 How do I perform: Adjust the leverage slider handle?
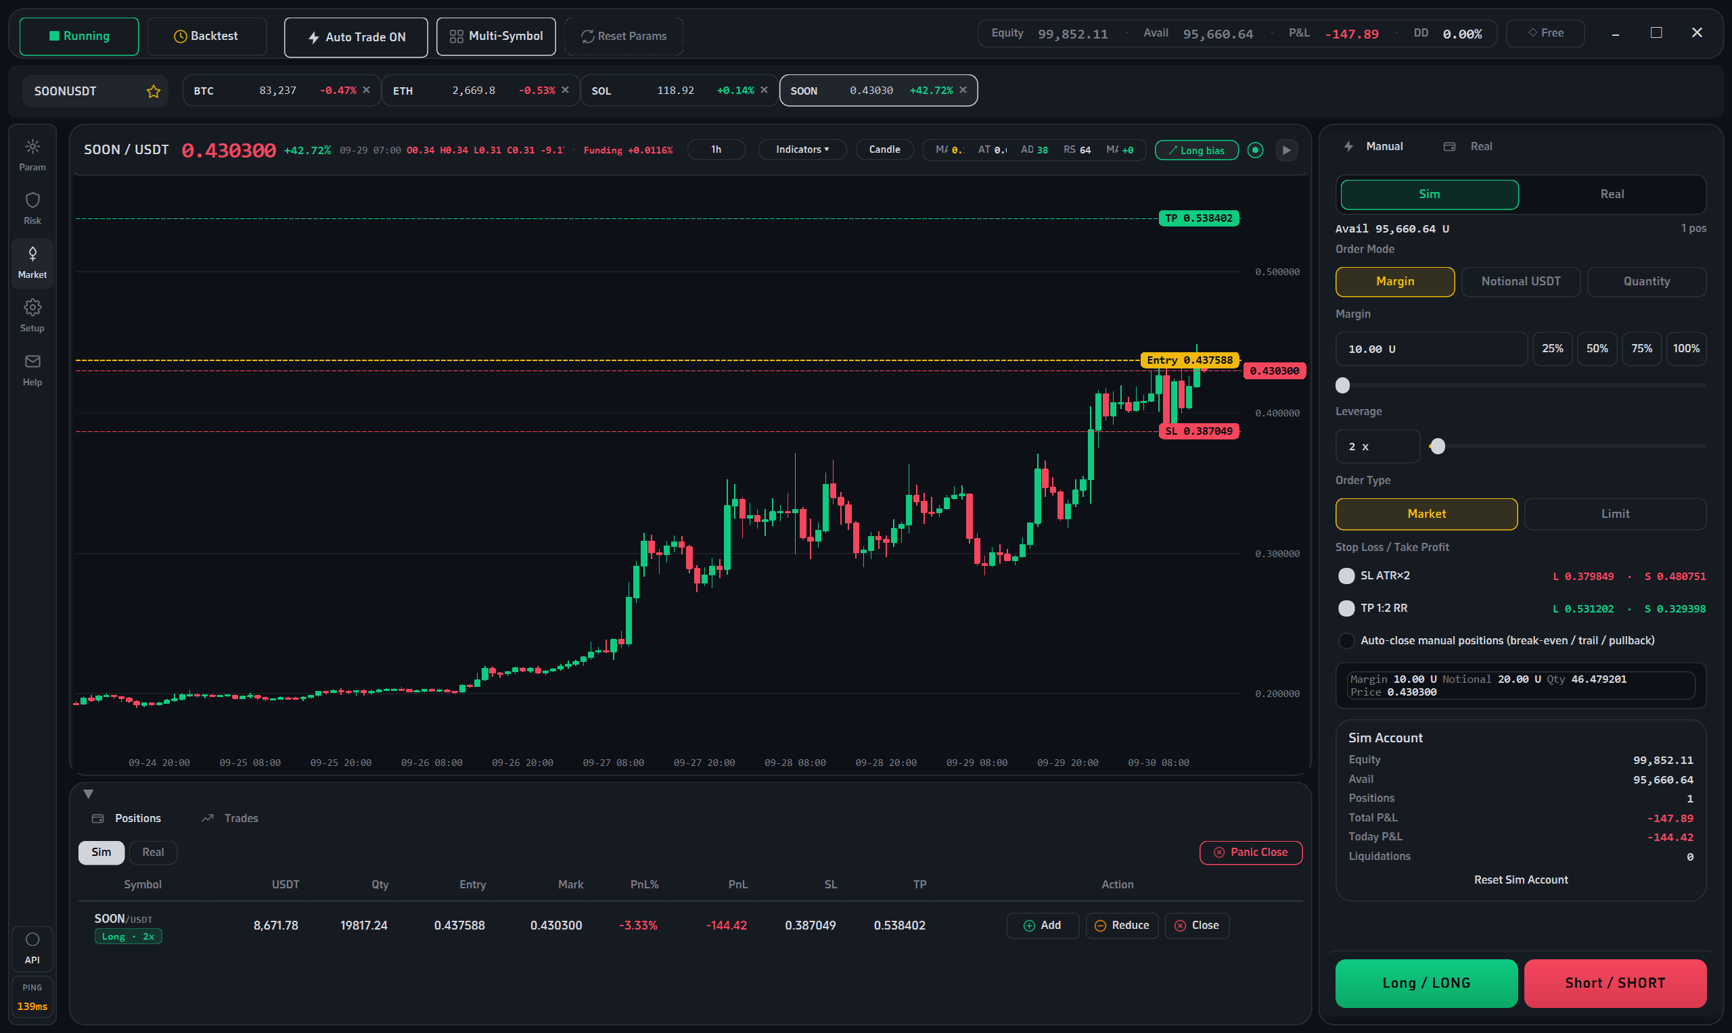click(1438, 446)
